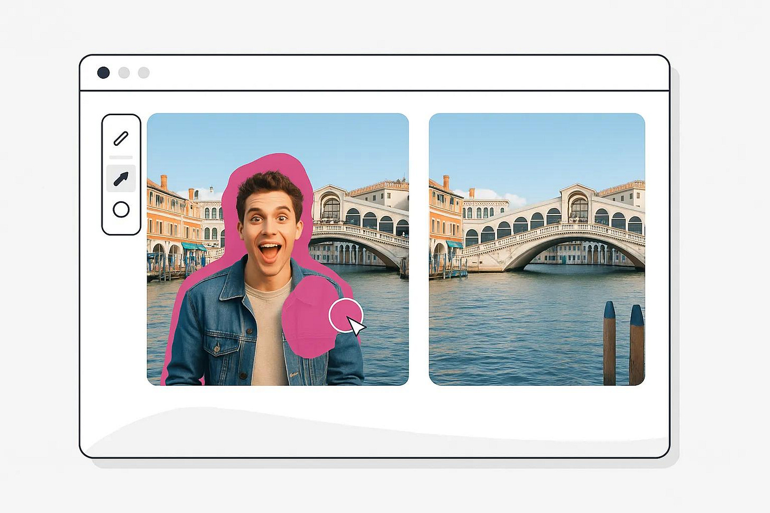Screen dimensions: 770x513
Task: Click the brush cursor circle on the canvas
Action: (346, 315)
